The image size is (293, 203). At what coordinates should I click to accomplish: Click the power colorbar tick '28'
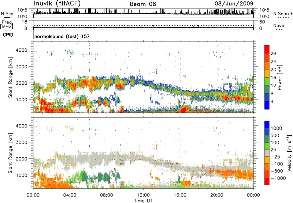[x=273, y=53]
